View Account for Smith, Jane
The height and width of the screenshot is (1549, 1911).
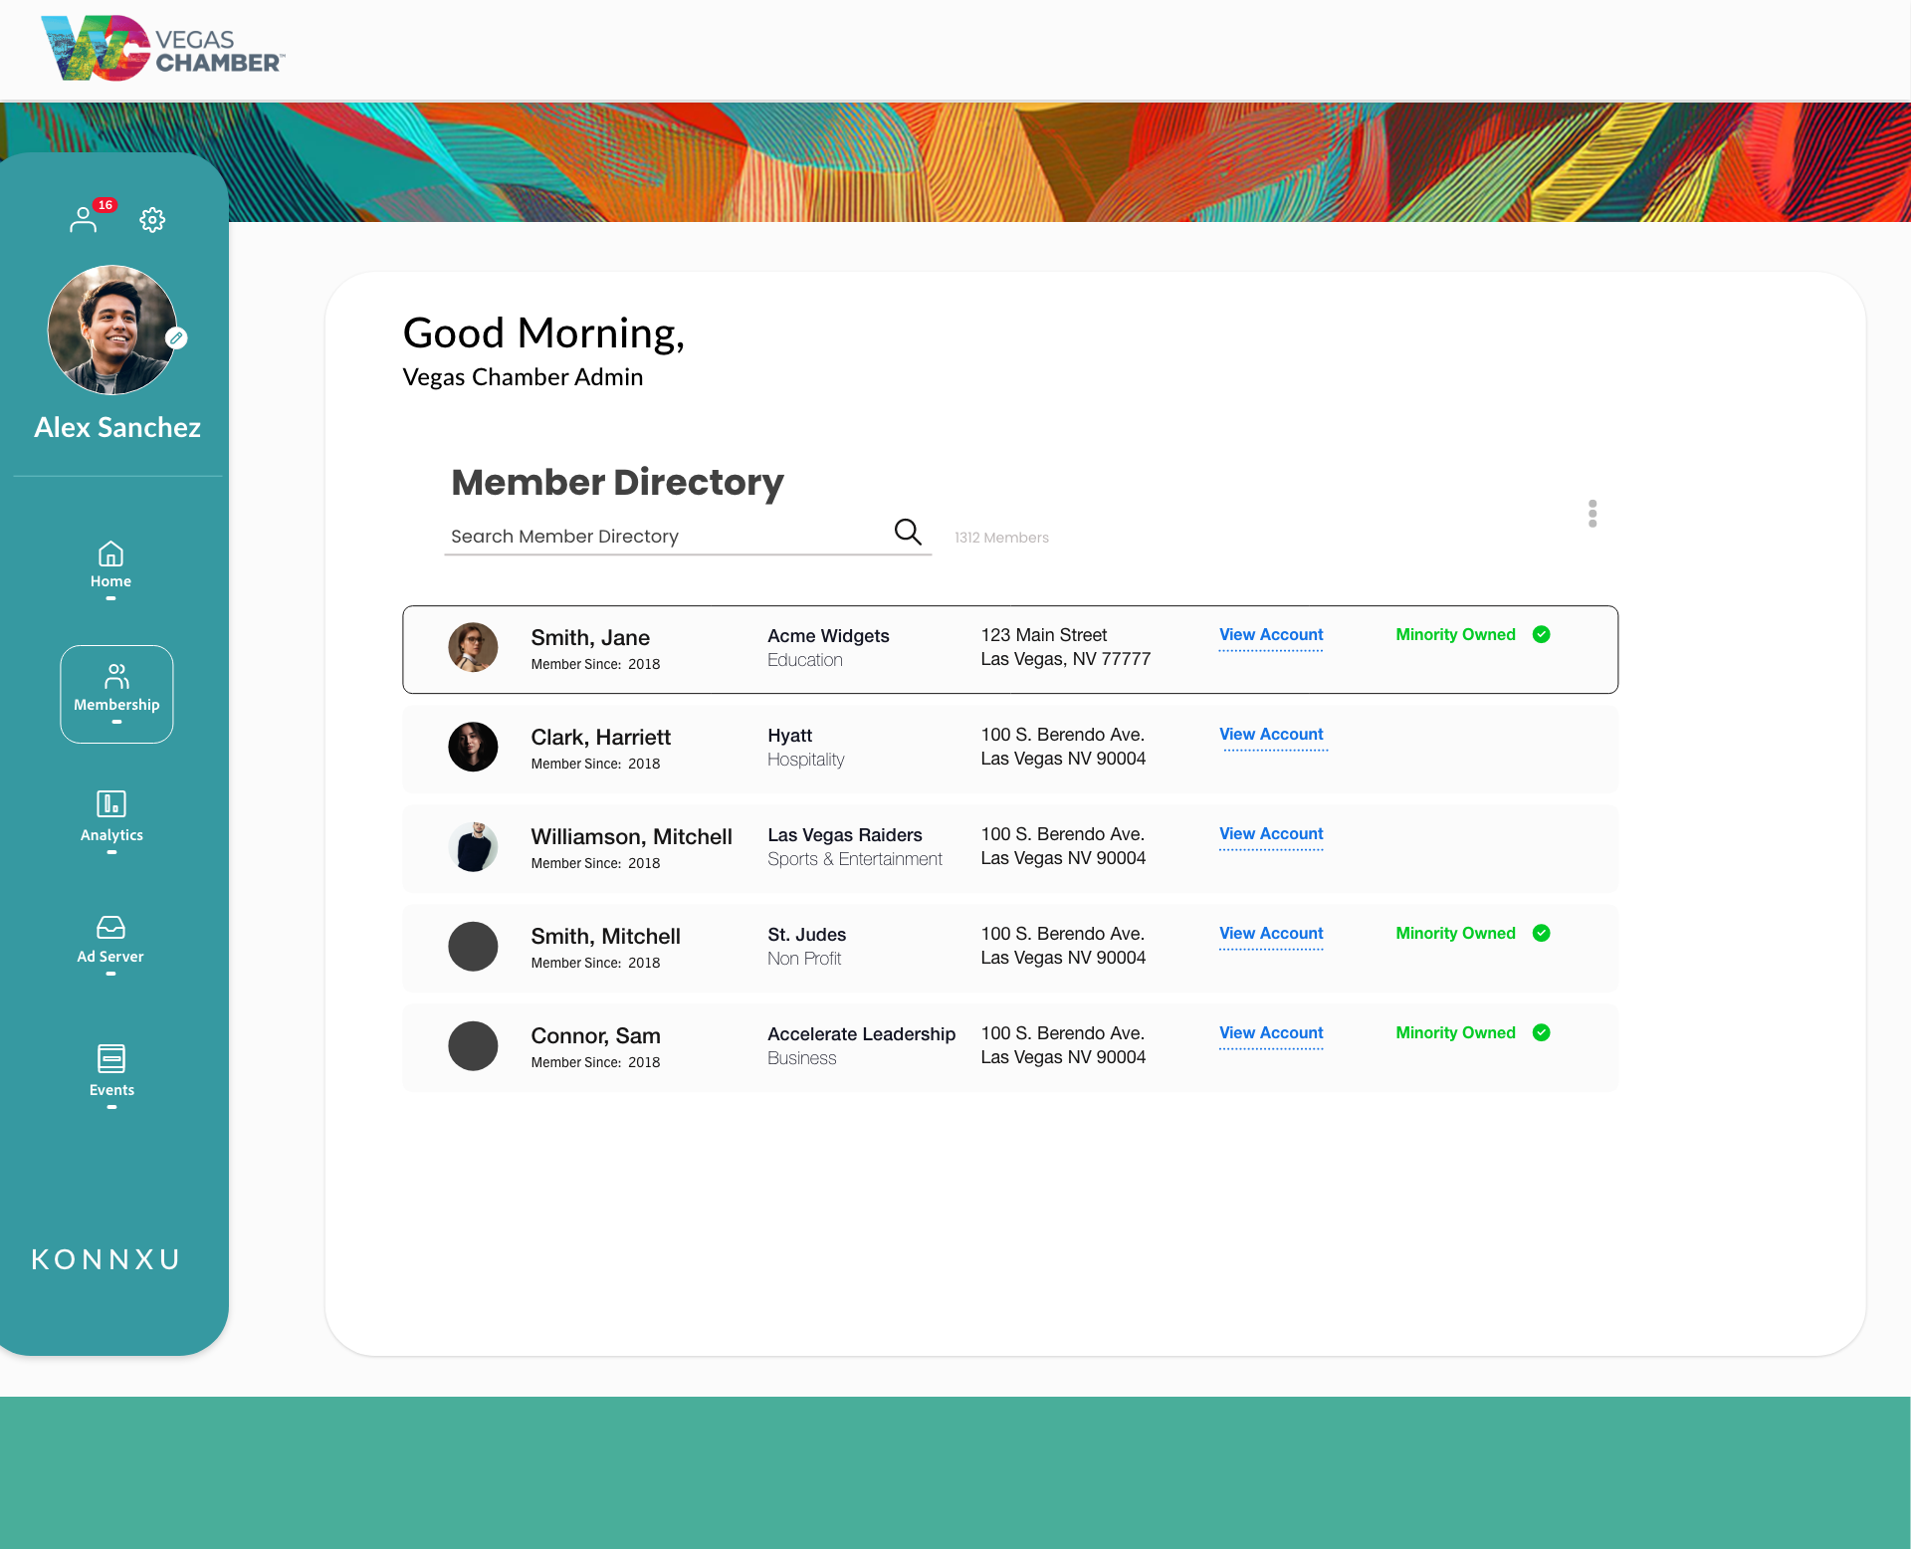tap(1271, 635)
